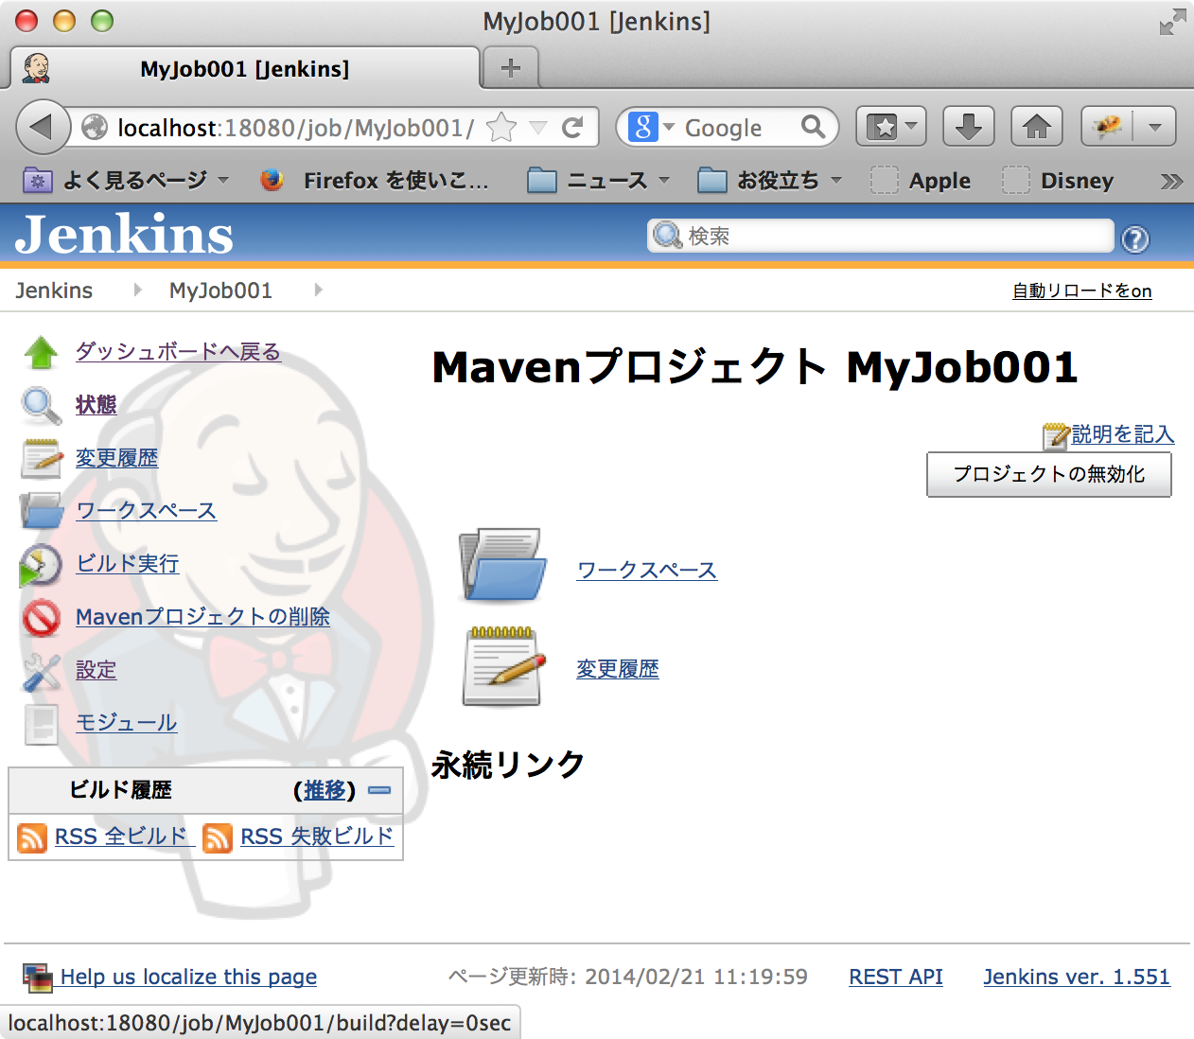The height and width of the screenshot is (1039, 1194).
Task: Expand the よく見るページ bookmarks folder
Action: 127,181
